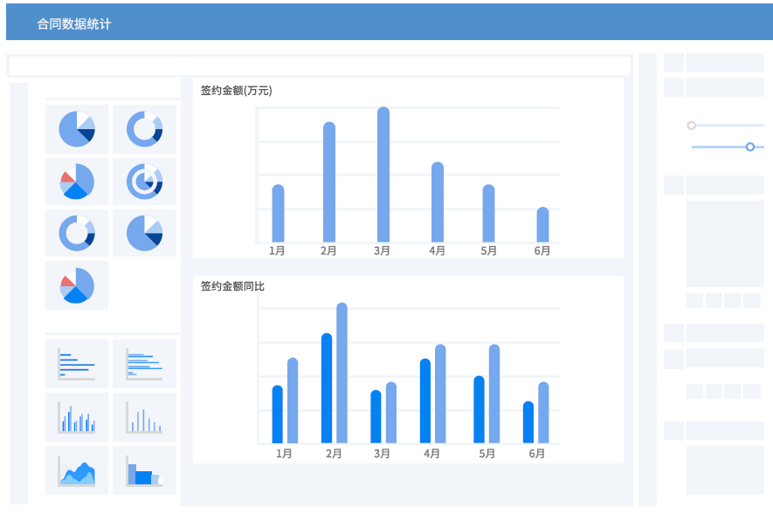Choose the donut chart icon in the top row
This screenshot has width=773, height=514.
click(144, 130)
